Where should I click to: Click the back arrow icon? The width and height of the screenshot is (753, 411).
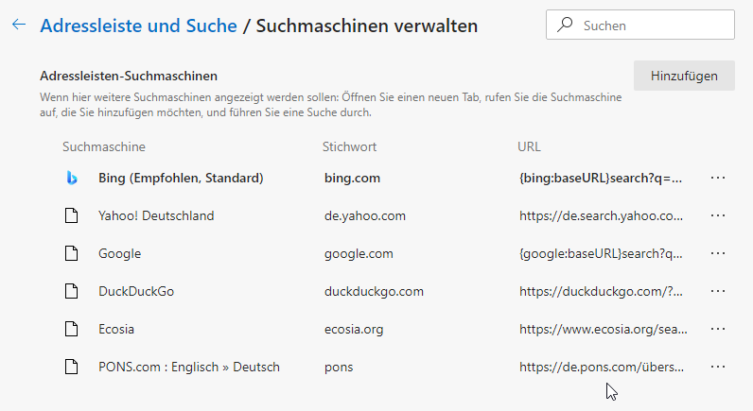(19, 25)
